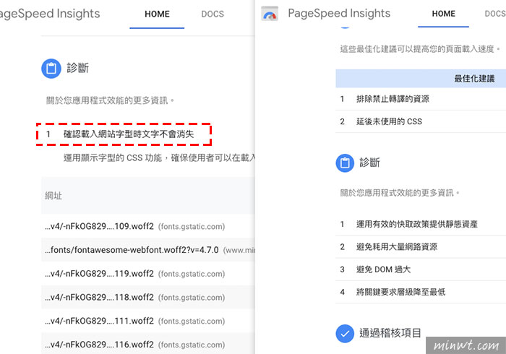Expand audit 將關鍵要求層級降至最低

(x=421, y=292)
